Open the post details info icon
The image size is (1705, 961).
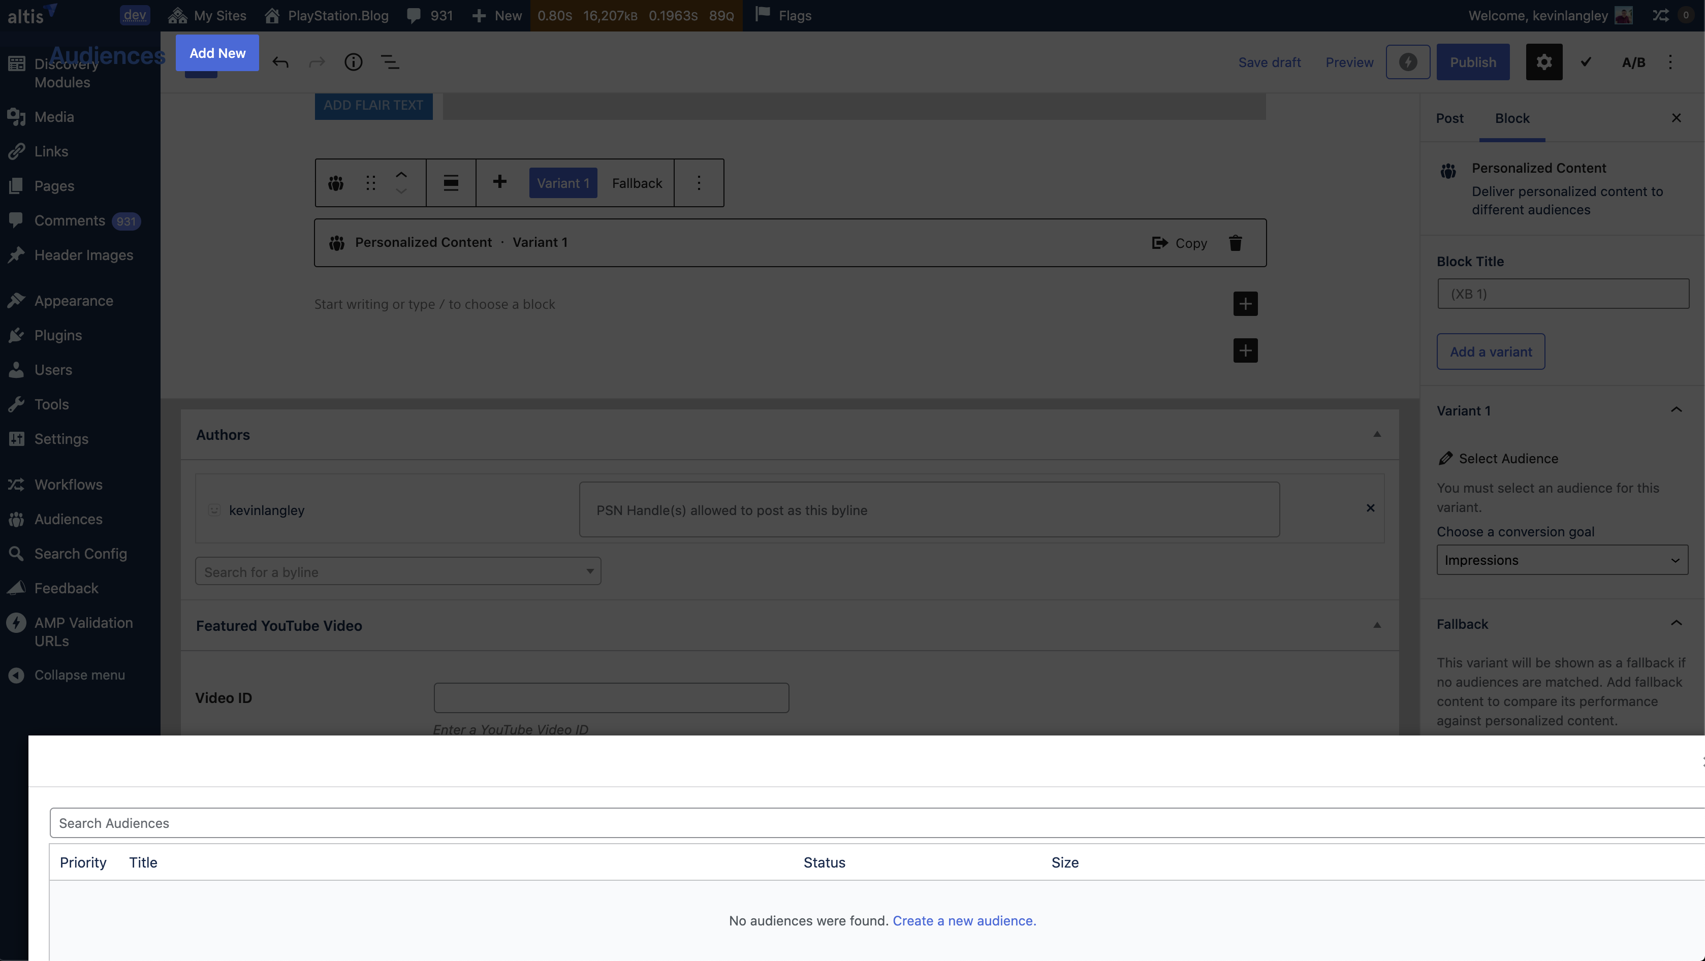354,62
